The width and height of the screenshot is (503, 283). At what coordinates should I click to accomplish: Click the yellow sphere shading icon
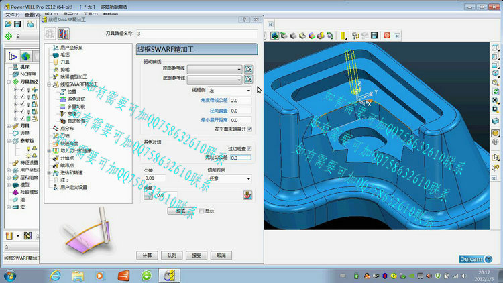point(496,133)
